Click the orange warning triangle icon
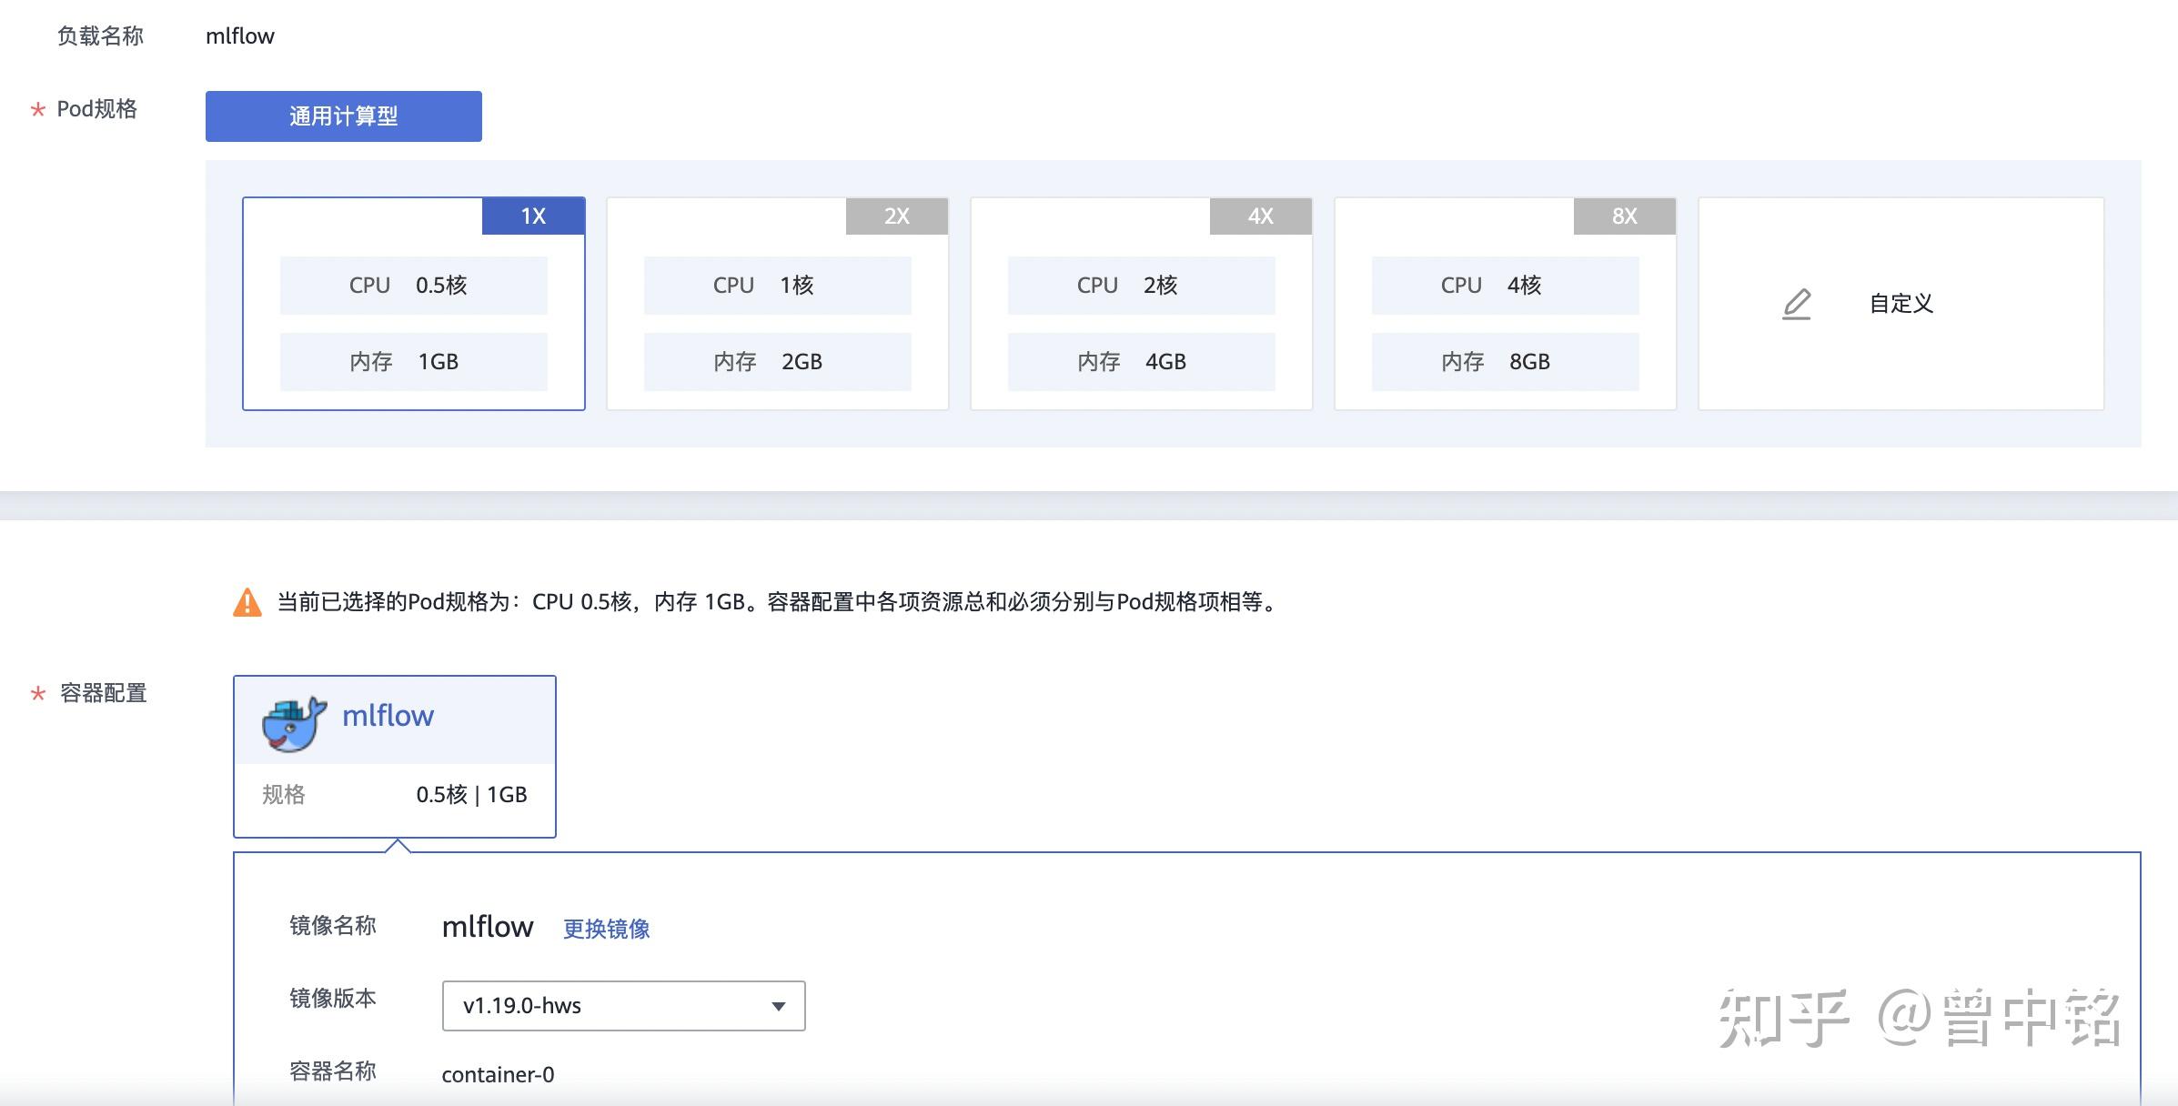This screenshot has height=1106, width=2178. pyautogui.click(x=246, y=601)
